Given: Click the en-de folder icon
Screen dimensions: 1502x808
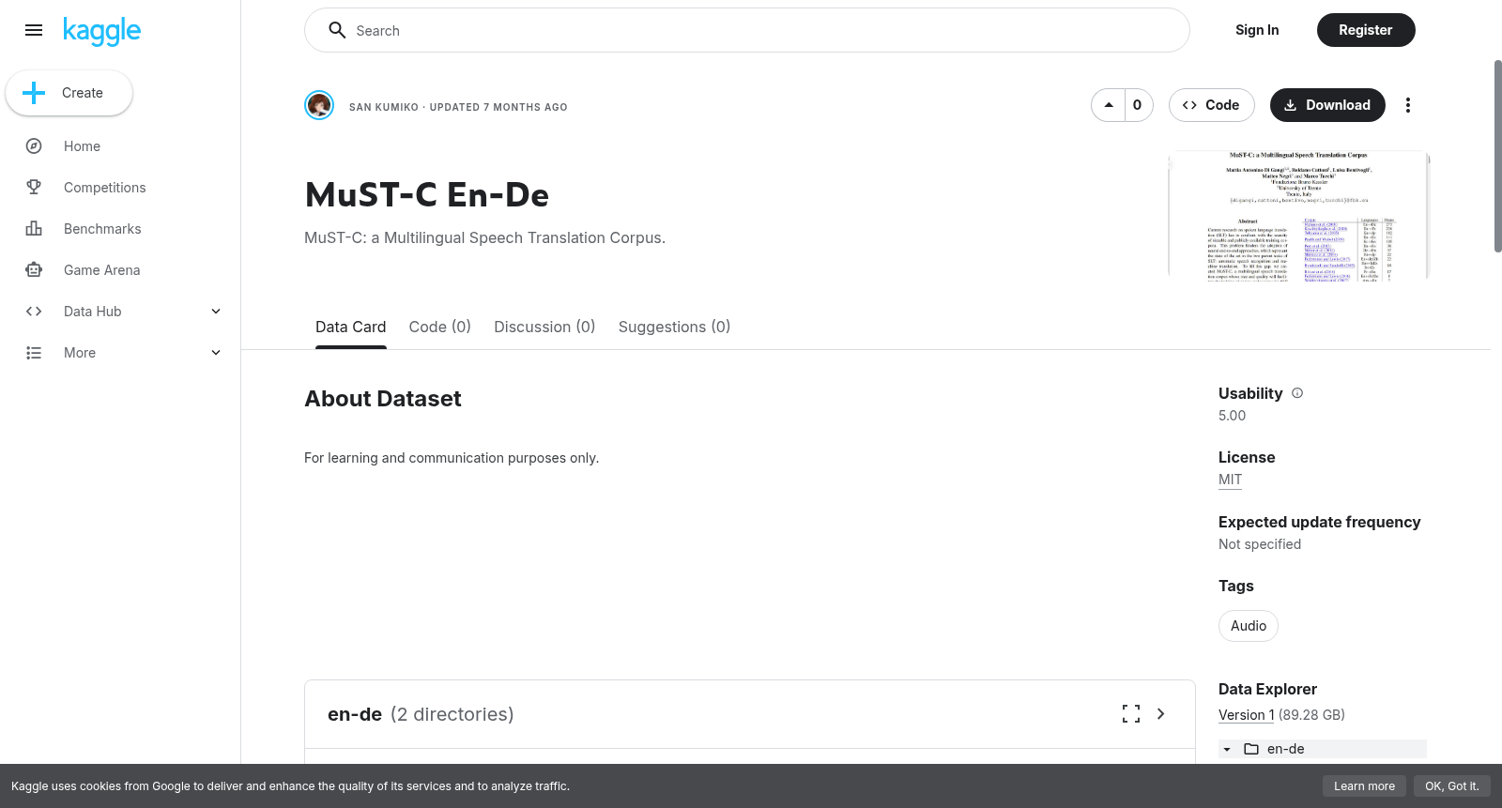Looking at the screenshot, I should (x=1251, y=749).
